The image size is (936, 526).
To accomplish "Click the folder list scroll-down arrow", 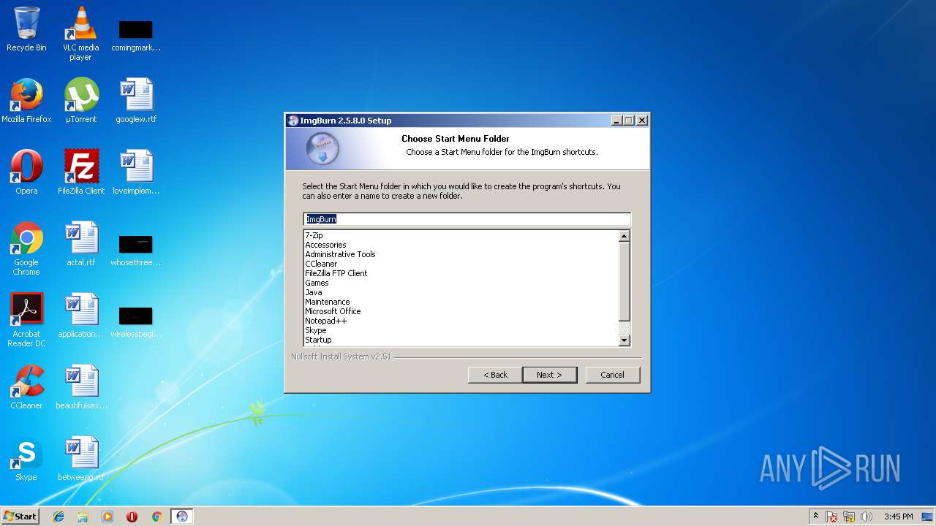I will click(x=624, y=340).
